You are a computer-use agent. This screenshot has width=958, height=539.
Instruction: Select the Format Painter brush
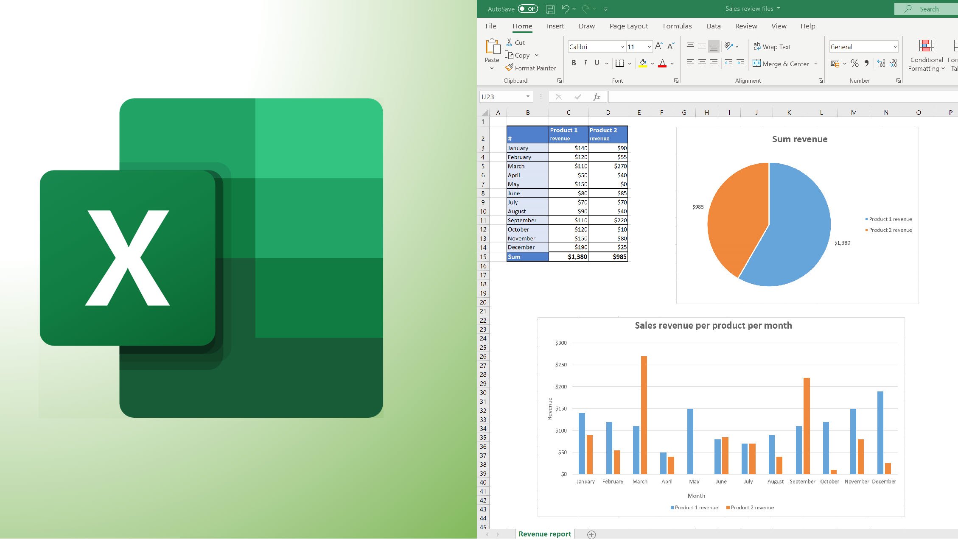click(x=531, y=68)
